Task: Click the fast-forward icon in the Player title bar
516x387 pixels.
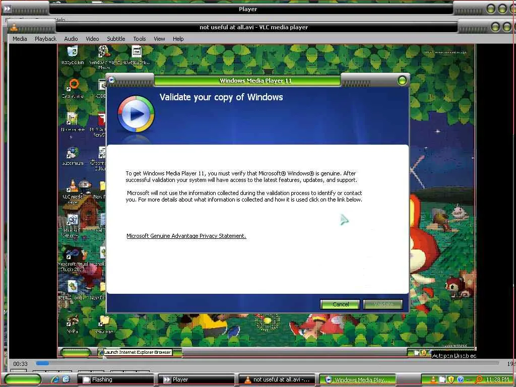Action: pyautogui.click(x=7, y=9)
